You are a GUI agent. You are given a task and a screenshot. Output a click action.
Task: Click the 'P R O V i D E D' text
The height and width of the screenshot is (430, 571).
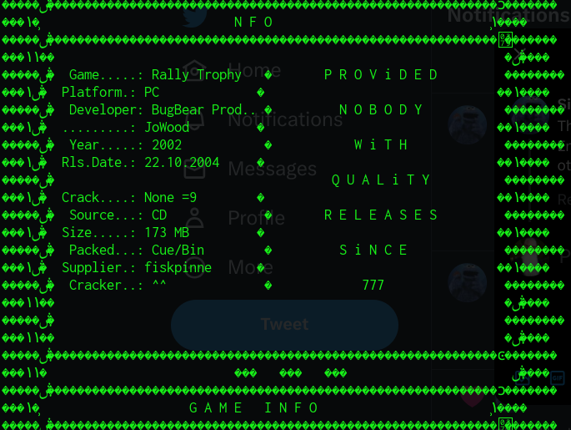pyautogui.click(x=381, y=75)
